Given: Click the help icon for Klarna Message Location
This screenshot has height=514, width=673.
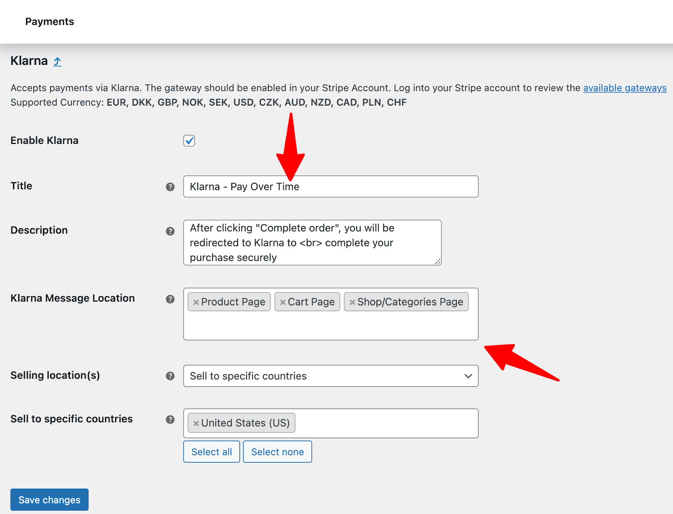Looking at the screenshot, I should coord(170,299).
